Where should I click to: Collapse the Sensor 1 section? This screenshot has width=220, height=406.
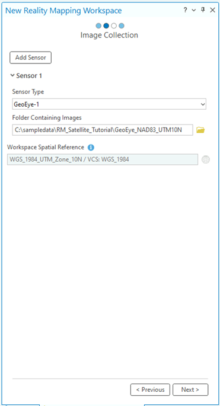tap(12, 76)
